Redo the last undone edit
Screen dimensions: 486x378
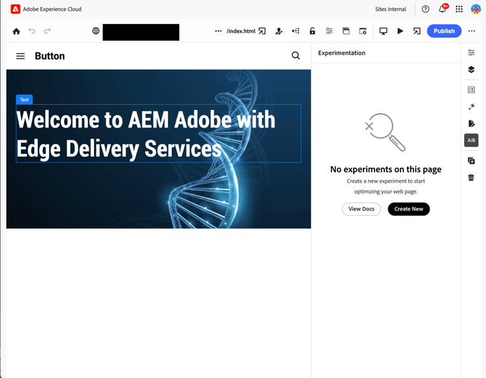47,31
